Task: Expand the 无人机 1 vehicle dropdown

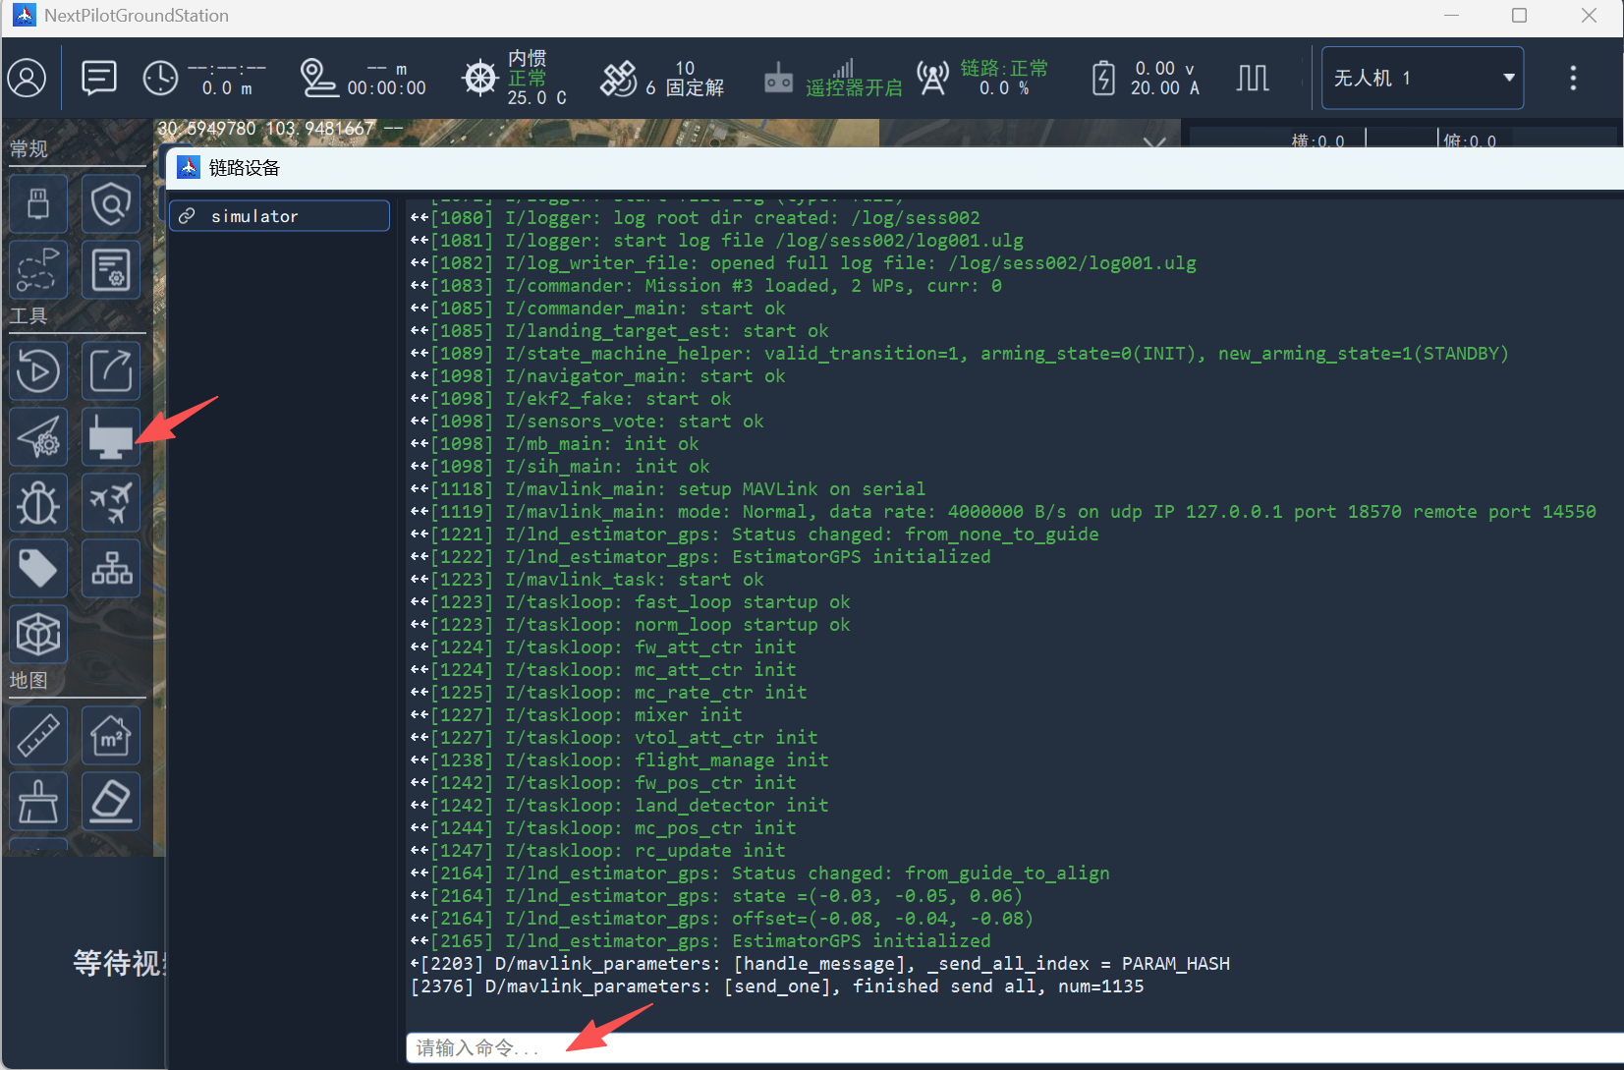Action: [x=1423, y=78]
